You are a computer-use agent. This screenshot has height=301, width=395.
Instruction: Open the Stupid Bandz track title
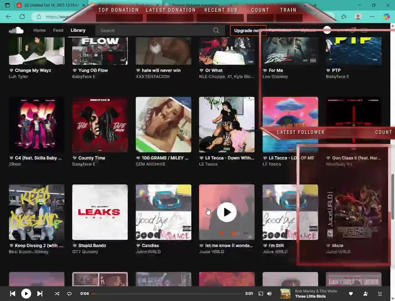click(92, 246)
